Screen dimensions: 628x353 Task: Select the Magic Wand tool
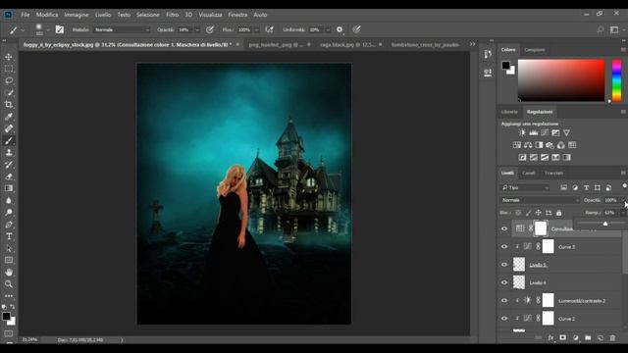[9, 93]
